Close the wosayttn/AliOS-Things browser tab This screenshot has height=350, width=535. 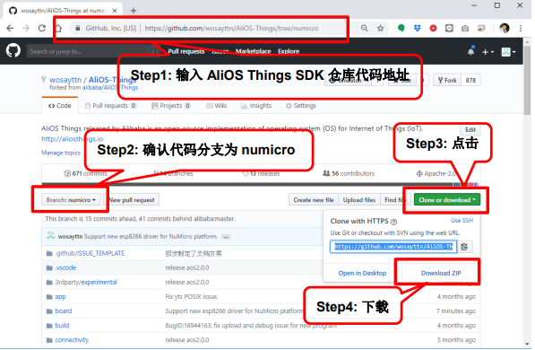coord(115,11)
